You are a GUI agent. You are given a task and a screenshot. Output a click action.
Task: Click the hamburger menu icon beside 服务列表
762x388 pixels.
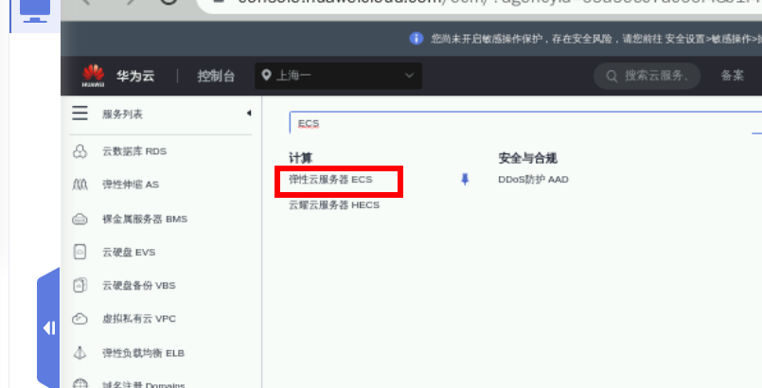(x=80, y=114)
